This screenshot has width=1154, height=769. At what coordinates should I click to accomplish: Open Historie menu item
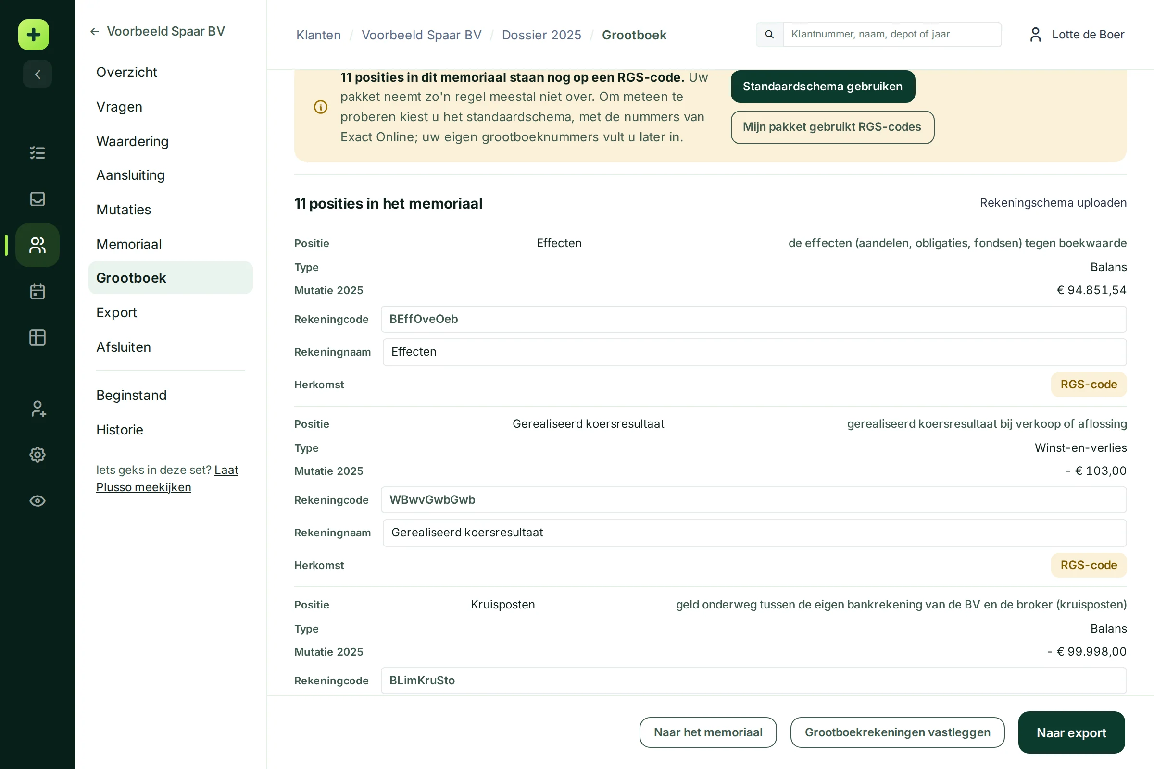[120, 430]
